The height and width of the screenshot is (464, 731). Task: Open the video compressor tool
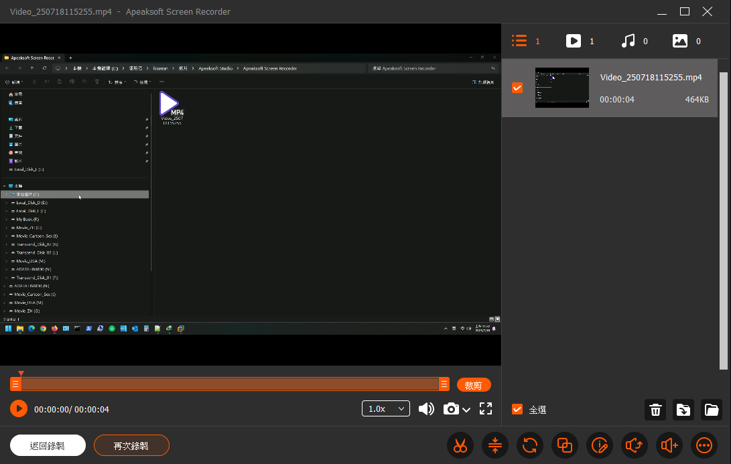point(495,446)
